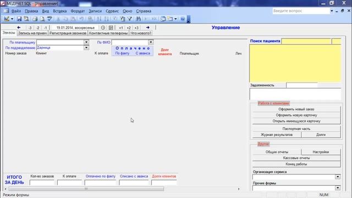
Task: Click the Access form icon in menu bar
Action: pos(6,11)
